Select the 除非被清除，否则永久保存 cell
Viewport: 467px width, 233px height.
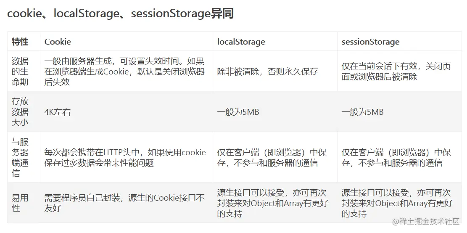(x=267, y=71)
